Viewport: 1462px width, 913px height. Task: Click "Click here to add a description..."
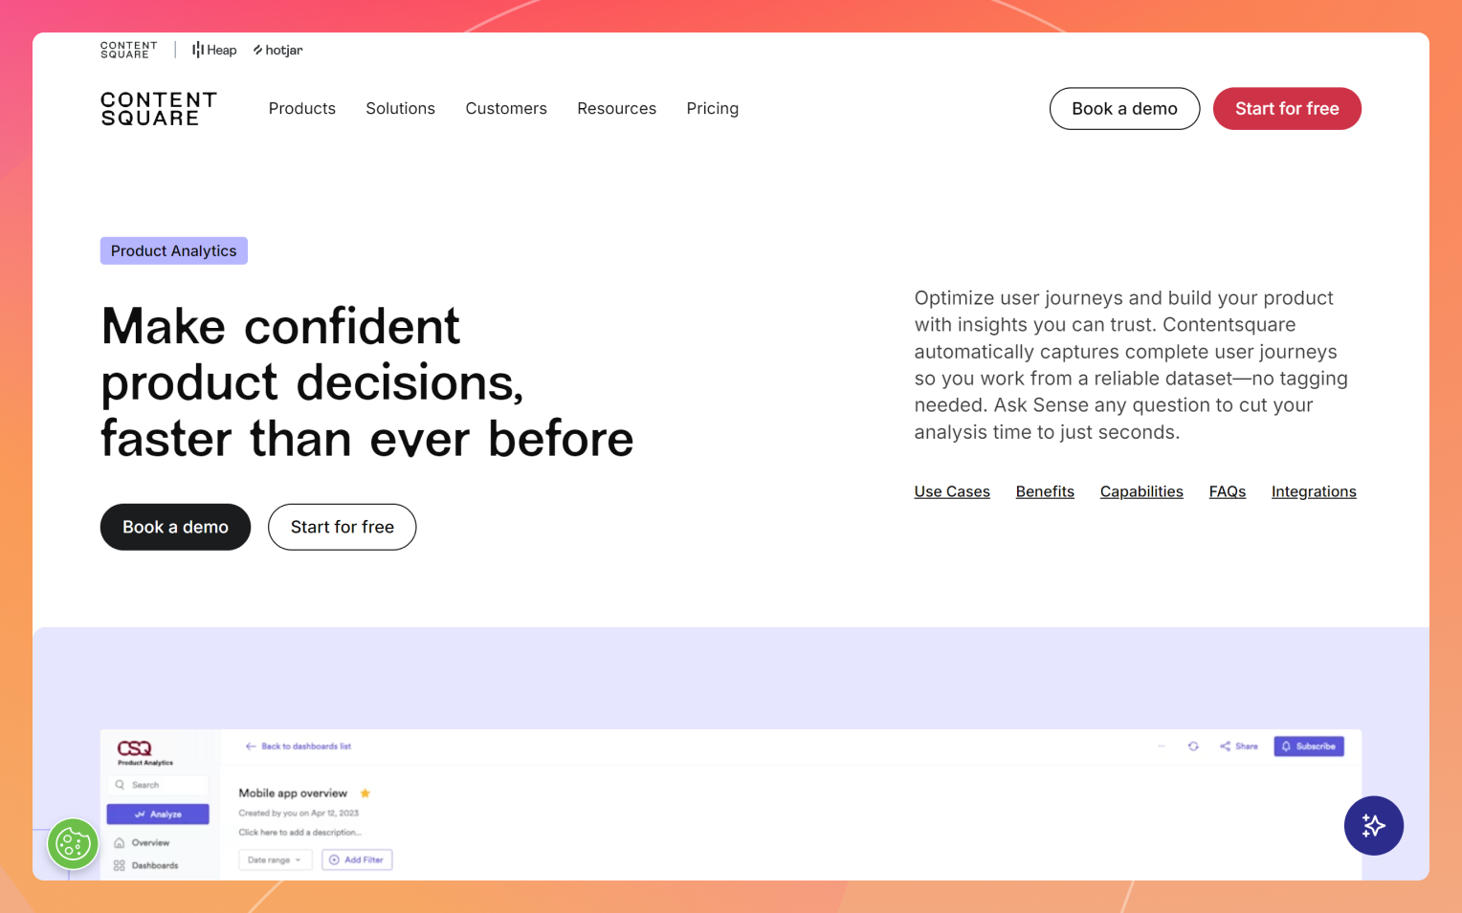tap(299, 832)
